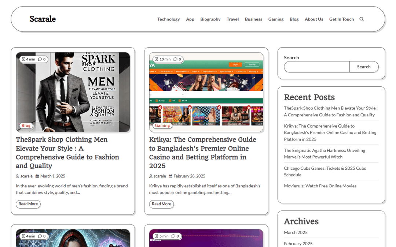The image size is (396, 247).
Task: Open the Business category
Action: coord(253,19)
